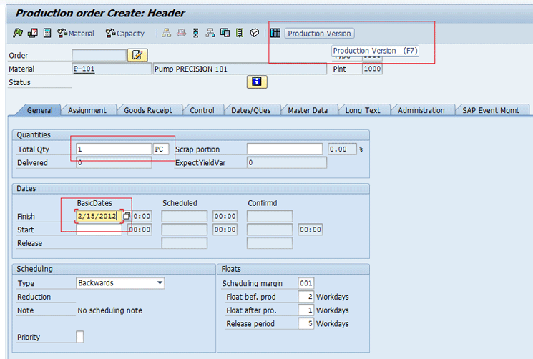Screen dimensions: 533x359
Task: Click the green release flag icon
Action: [18, 33]
